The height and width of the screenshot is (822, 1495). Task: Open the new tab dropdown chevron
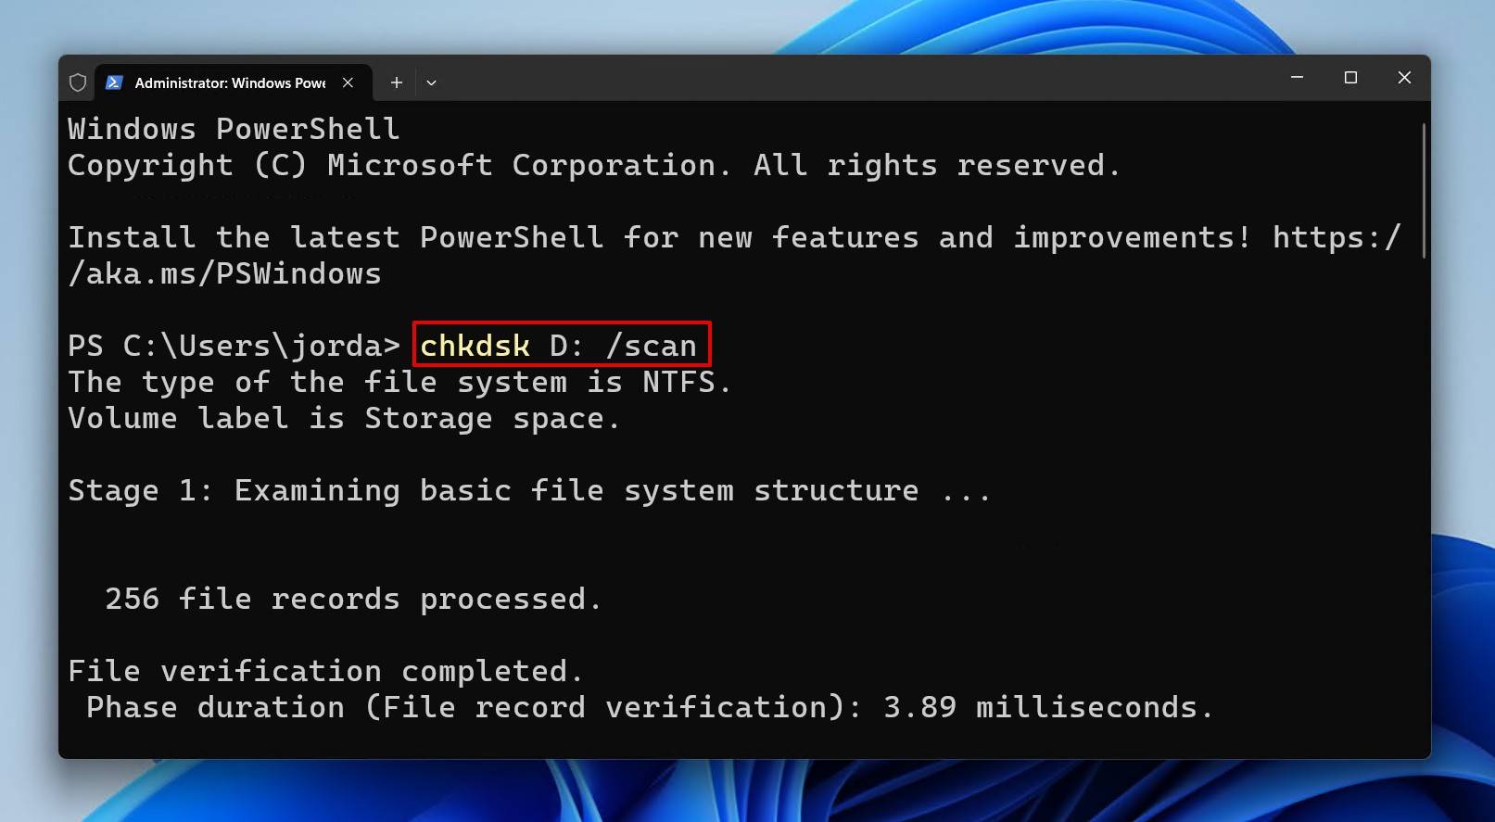coord(431,82)
